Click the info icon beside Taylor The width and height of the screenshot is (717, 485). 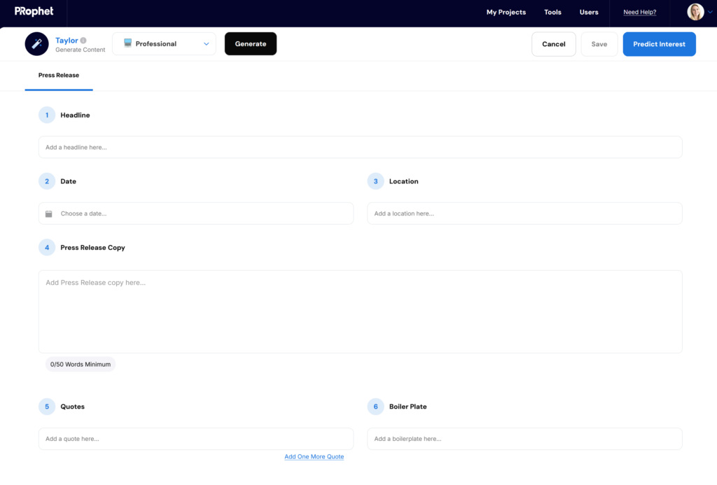coord(83,40)
